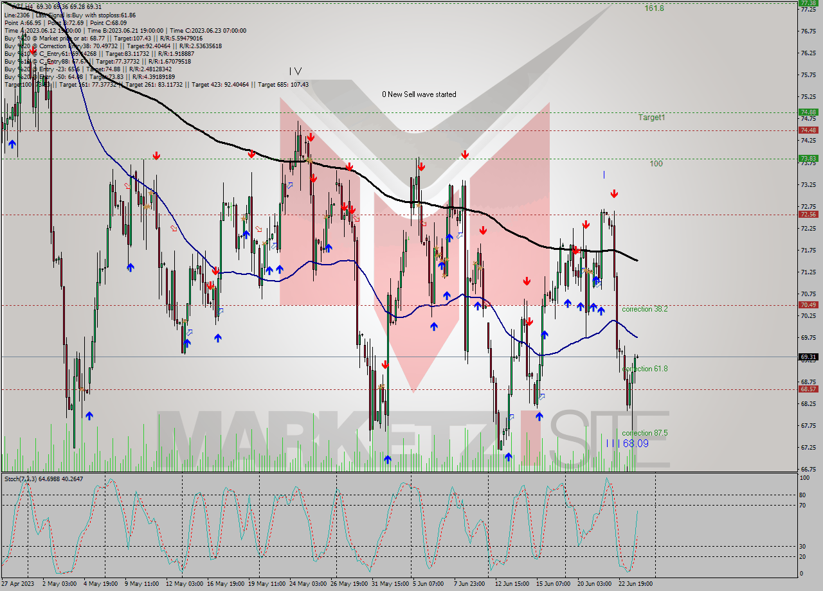Viewport: 823px width, 591px height.
Task: Select the '16 May 19:00' time label
Action: pyautogui.click(x=225, y=584)
